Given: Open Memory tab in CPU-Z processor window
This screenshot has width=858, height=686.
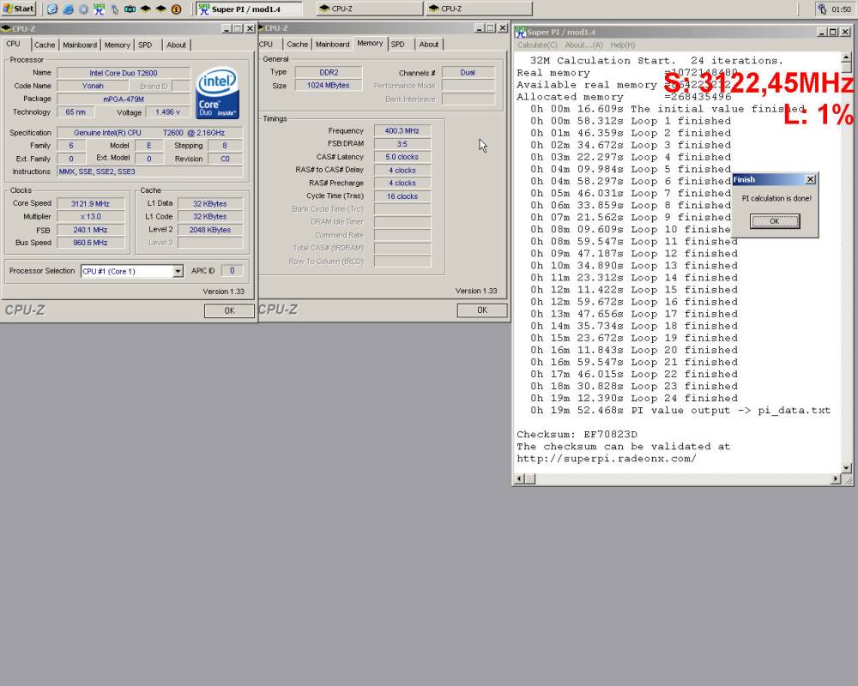Looking at the screenshot, I should coord(117,45).
